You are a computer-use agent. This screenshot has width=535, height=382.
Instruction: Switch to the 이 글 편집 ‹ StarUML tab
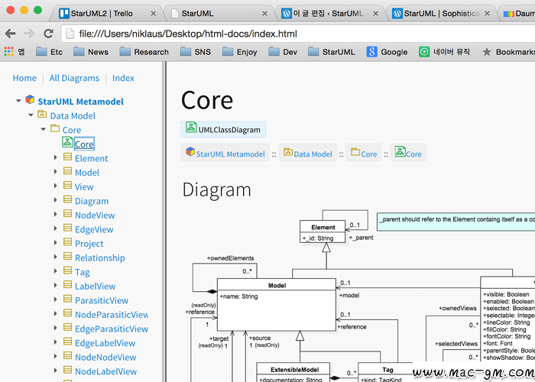coord(329,14)
